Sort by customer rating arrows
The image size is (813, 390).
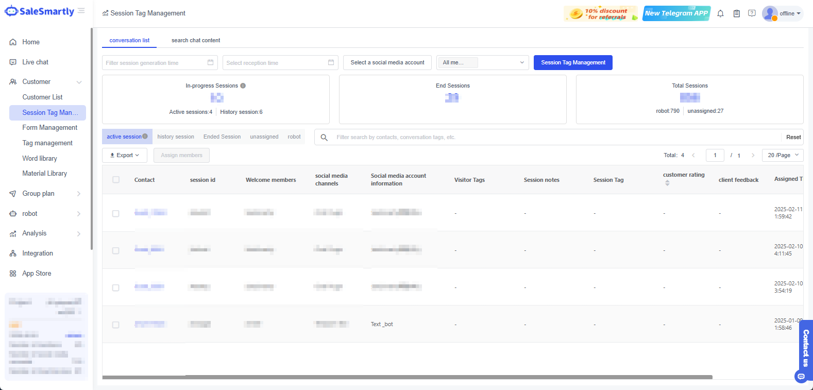coord(667,183)
